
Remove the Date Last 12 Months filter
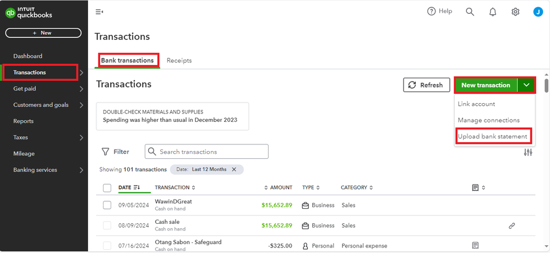[x=234, y=169]
